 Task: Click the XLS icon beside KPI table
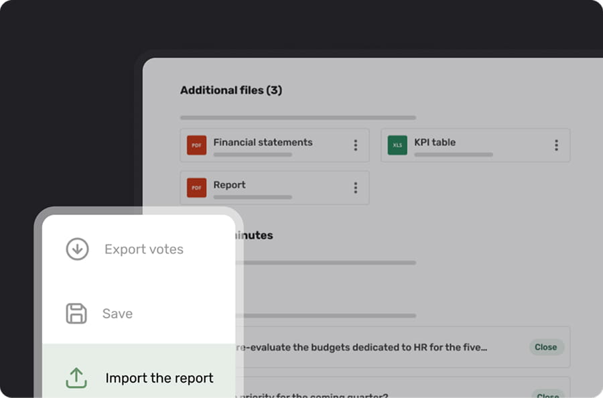click(x=397, y=145)
